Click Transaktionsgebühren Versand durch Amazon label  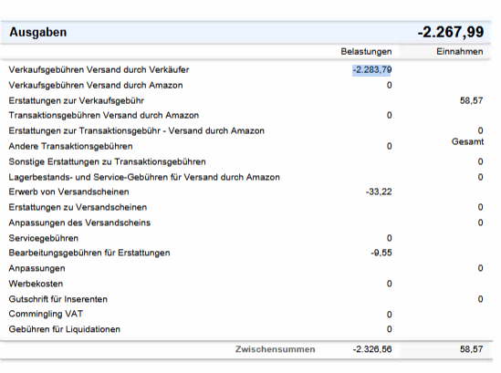coord(103,115)
